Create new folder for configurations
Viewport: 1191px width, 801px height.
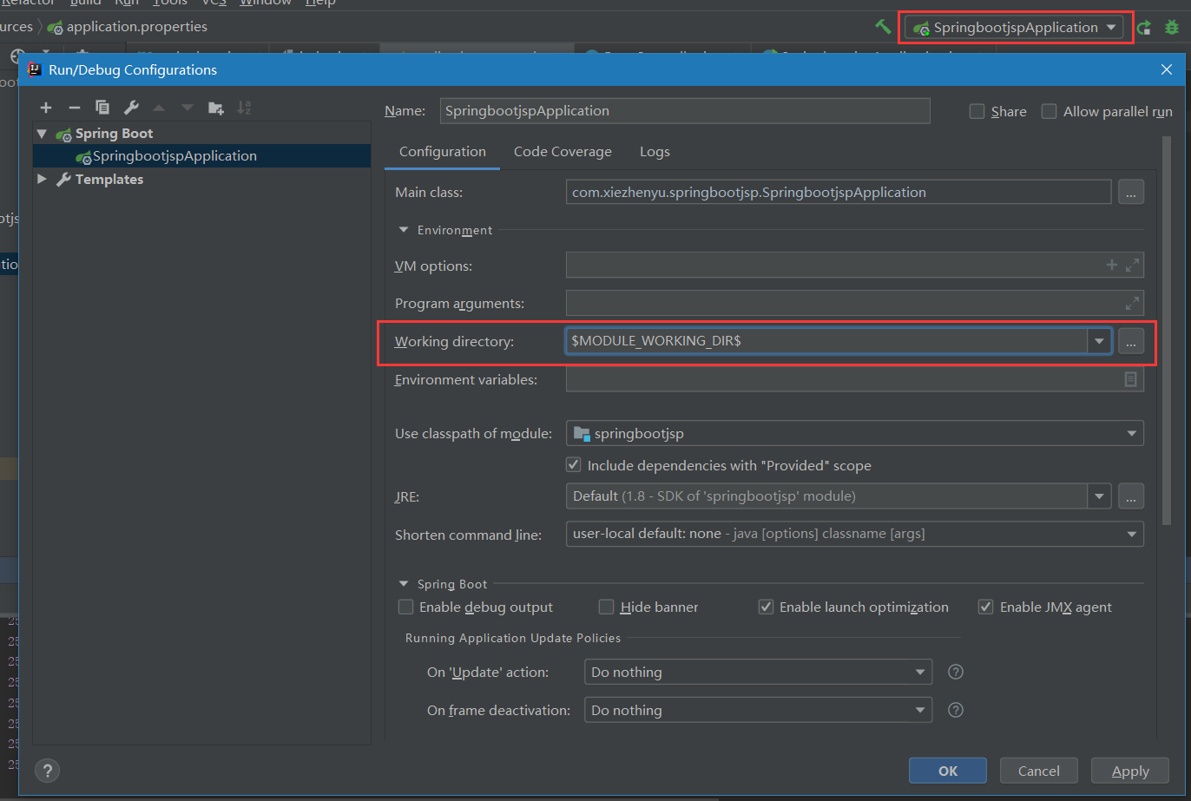pos(216,108)
